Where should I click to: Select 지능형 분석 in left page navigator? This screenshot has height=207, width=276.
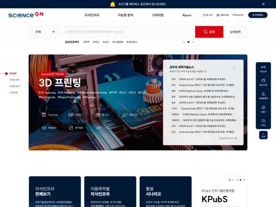click(14, 86)
